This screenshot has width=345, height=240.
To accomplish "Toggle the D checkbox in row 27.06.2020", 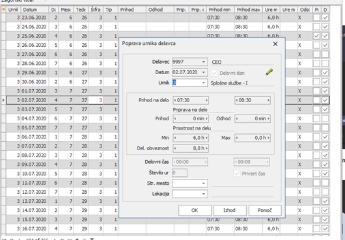I will pos(325,54).
